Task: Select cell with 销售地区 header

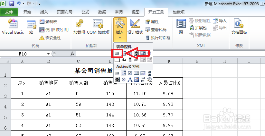Action: (48, 83)
